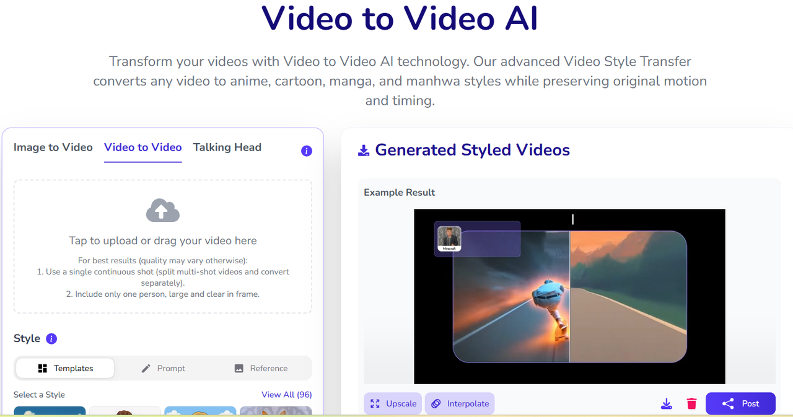Share the video with the Post button

740,404
